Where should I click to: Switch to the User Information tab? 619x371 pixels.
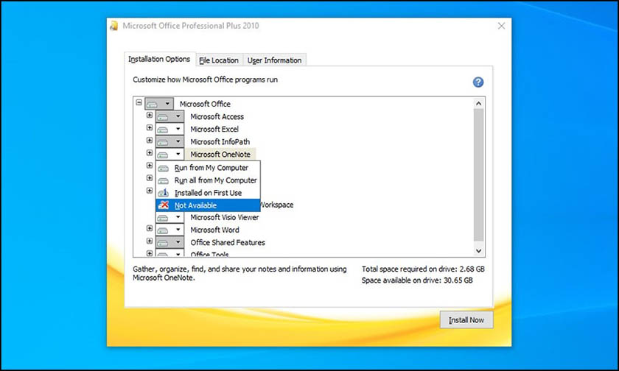click(274, 60)
